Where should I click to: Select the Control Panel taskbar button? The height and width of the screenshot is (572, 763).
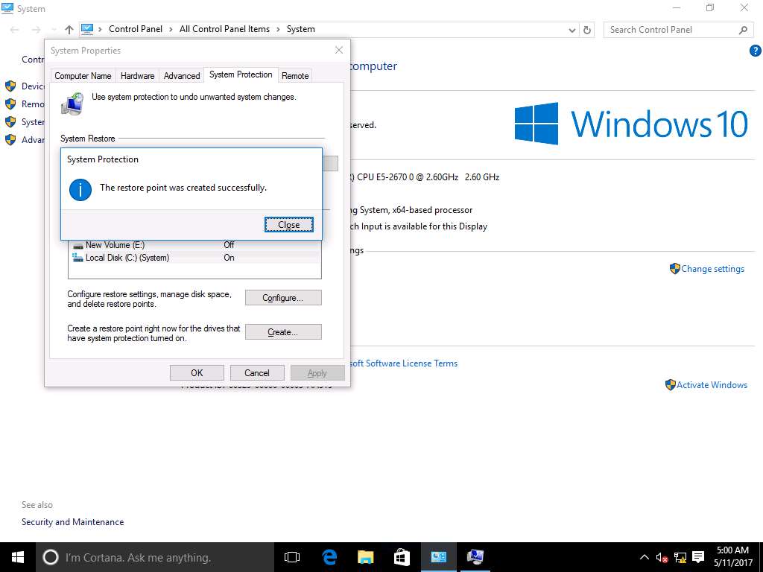click(438, 557)
